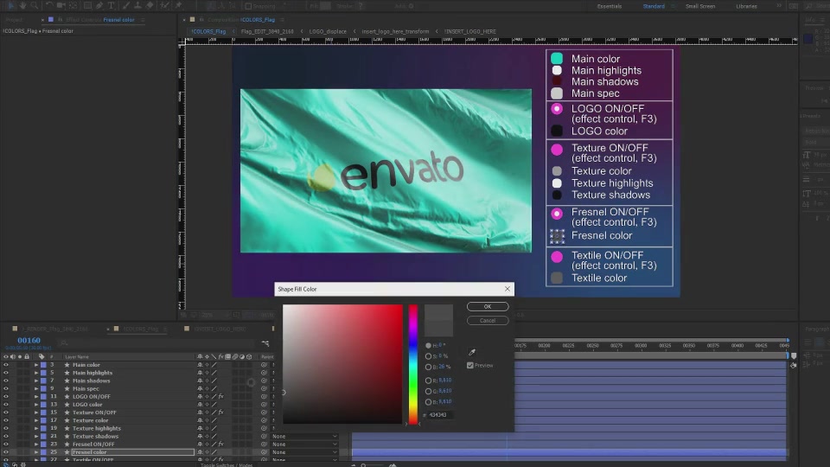Viewport: 830px width, 467px height.
Task: Hide the LOGO color layer
Action: pos(6,405)
